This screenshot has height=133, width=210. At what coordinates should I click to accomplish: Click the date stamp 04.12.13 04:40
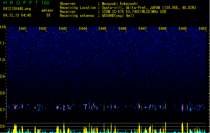[17, 15]
